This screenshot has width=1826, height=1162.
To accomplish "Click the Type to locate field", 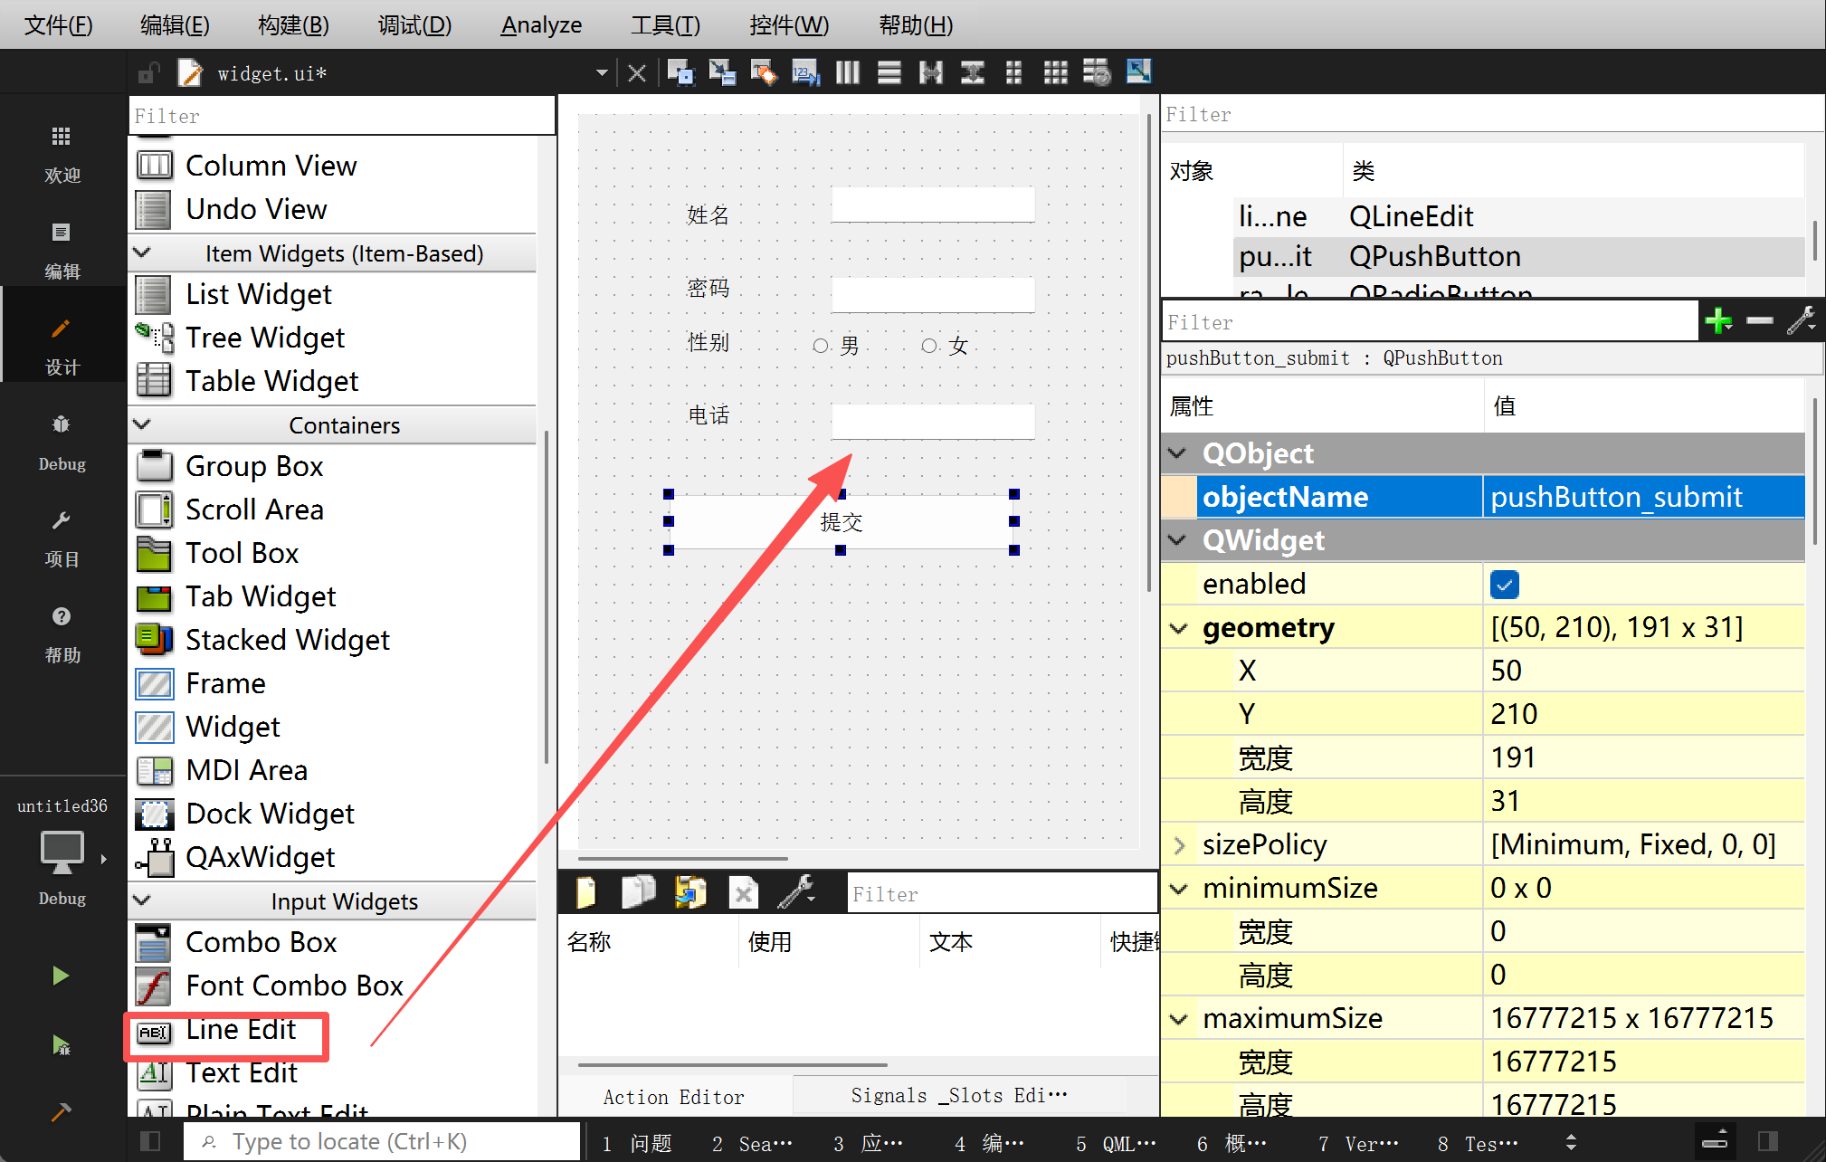I will 380,1141.
